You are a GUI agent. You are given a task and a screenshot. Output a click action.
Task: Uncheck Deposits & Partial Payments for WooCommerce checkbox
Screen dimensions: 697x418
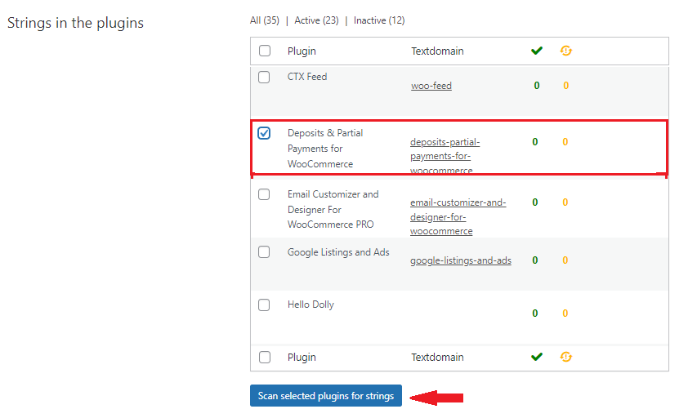[264, 133]
